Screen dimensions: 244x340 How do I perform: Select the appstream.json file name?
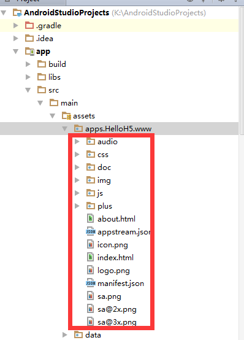coord(124,232)
